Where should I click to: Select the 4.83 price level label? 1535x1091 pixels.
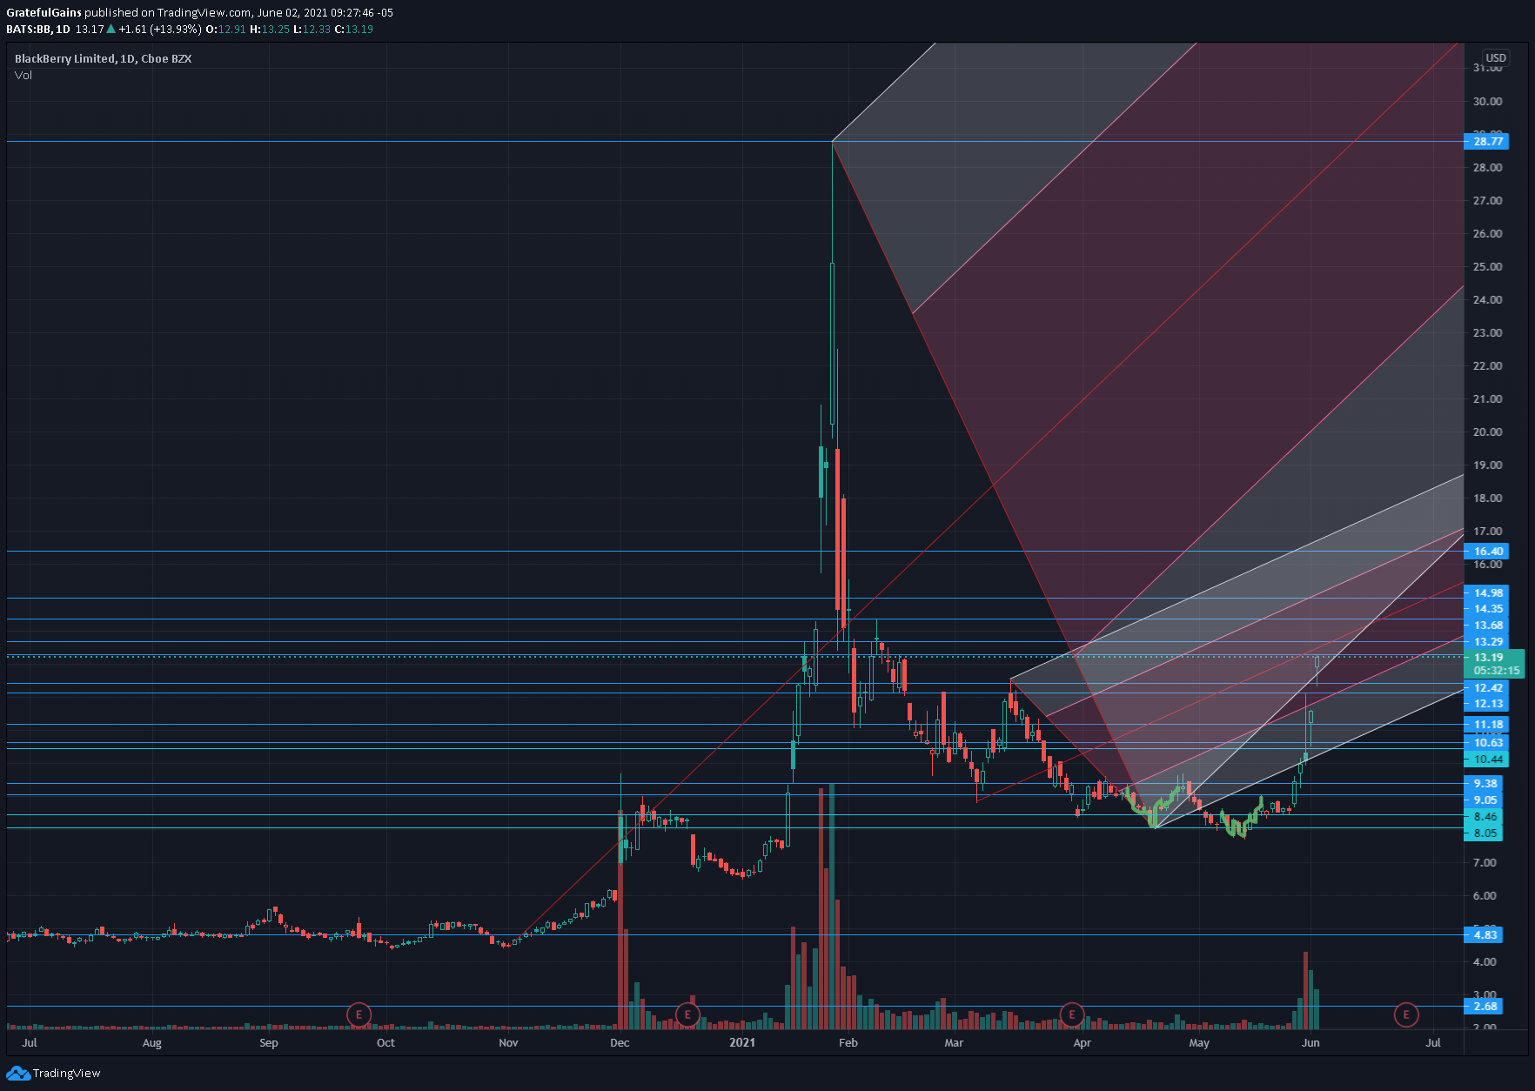[1484, 934]
